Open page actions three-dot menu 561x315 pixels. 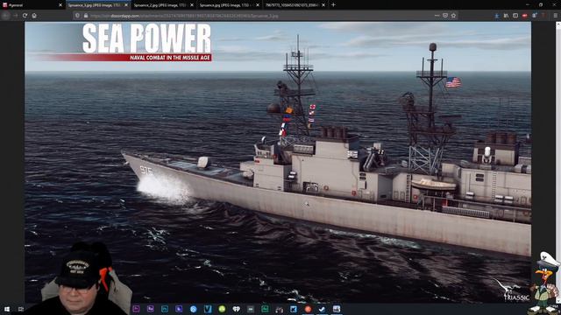pyautogui.click(x=437, y=16)
